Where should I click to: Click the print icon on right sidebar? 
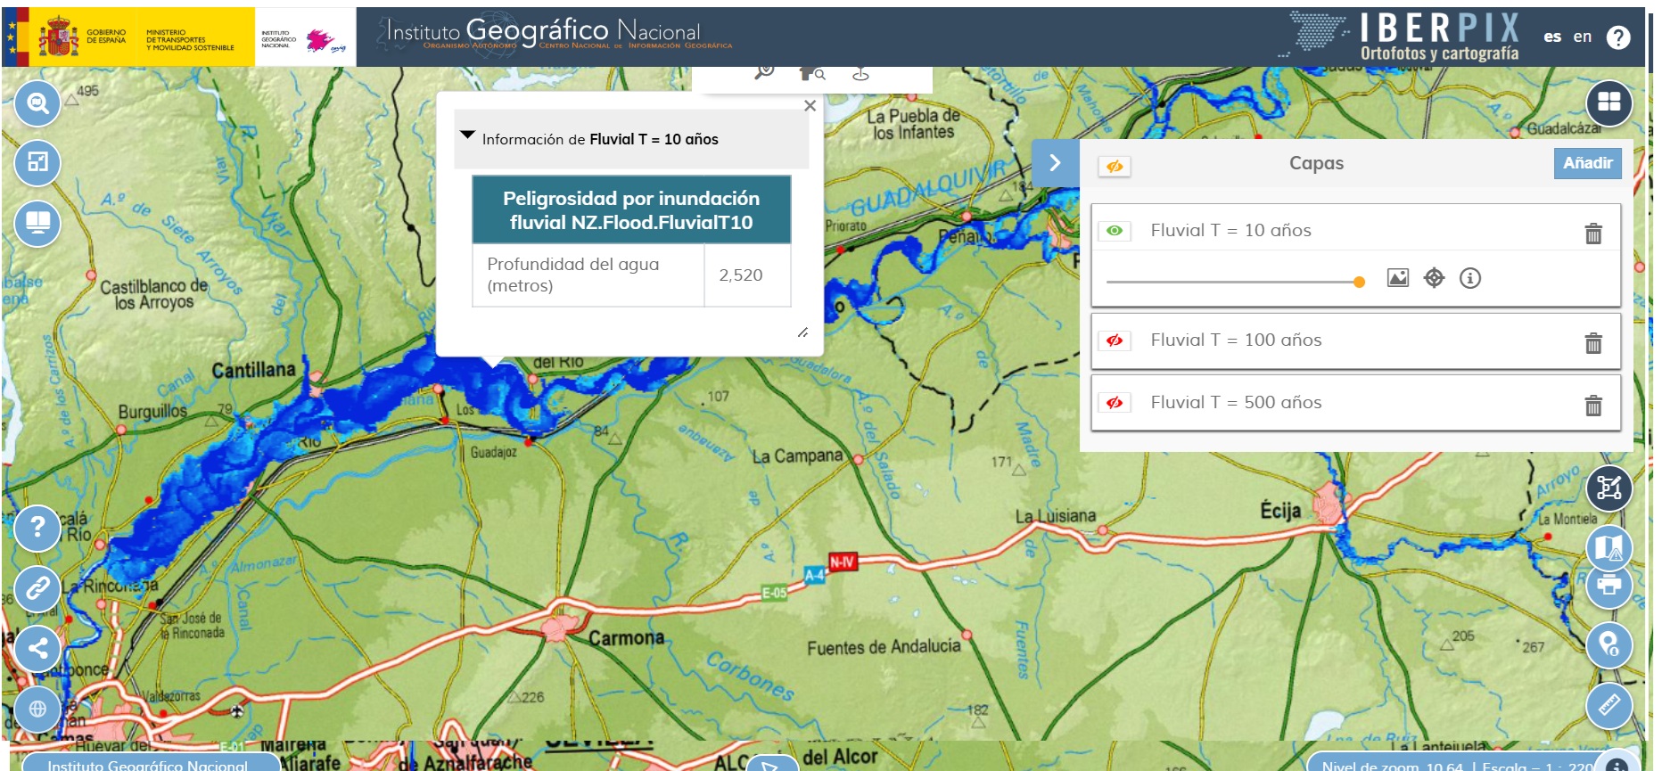pyautogui.click(x=1609, y=586)
